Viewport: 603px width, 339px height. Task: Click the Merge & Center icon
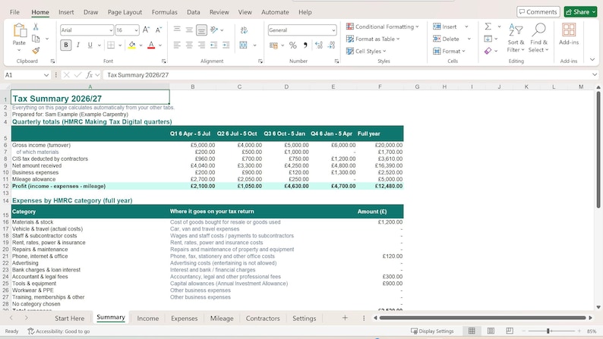coord(244,46)
